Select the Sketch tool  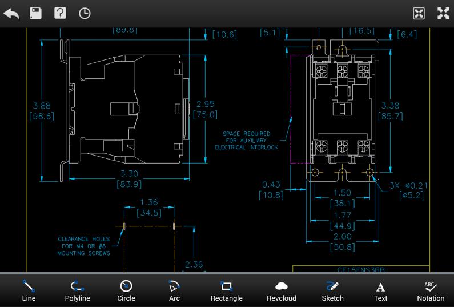click(x=332, y=290)
